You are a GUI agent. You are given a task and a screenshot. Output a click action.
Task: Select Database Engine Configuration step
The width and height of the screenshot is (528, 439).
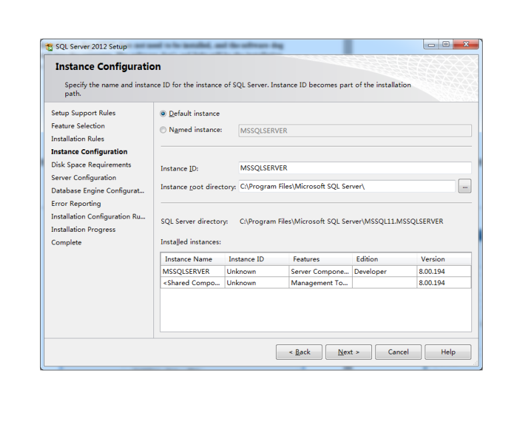pos(97,191)
